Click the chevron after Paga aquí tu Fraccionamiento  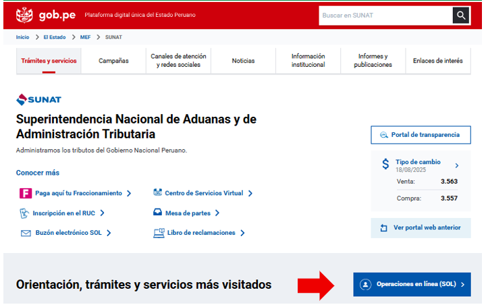(129, 193)
